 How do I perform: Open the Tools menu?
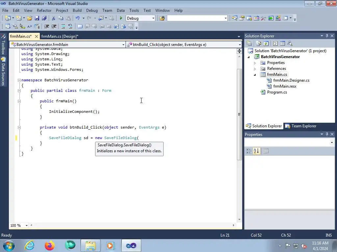[134, 10]
